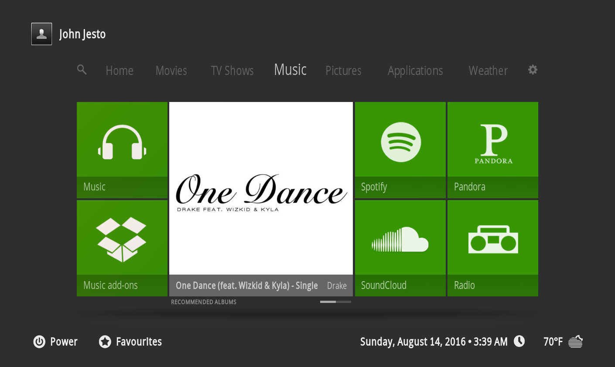The height and width of the screenshot is (367, 615).
Task: Click the John Jesto username
Action: [82, 34]
